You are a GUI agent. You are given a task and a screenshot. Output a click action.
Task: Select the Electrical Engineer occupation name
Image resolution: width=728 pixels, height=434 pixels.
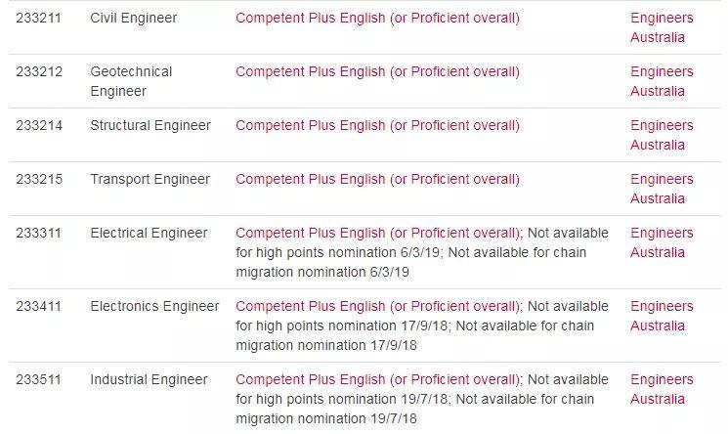point(149,234)
